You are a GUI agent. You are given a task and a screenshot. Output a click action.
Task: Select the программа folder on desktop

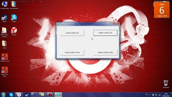[14, 5]
